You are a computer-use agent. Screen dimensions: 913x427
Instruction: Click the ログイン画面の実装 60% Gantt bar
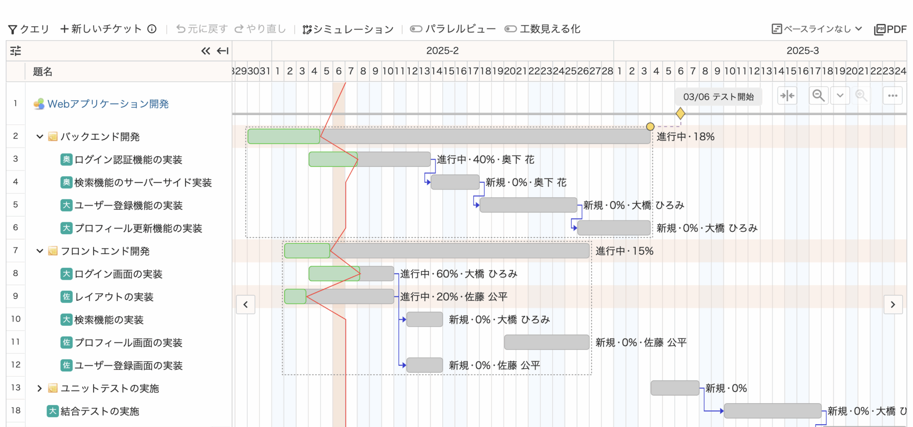click(x=351, y=274)
